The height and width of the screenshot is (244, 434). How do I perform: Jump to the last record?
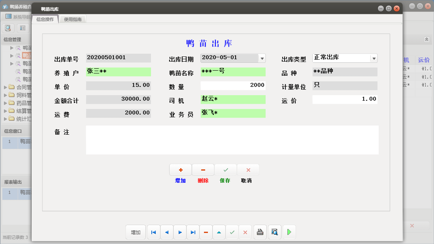pyautogui.click(x=193, y=232)
